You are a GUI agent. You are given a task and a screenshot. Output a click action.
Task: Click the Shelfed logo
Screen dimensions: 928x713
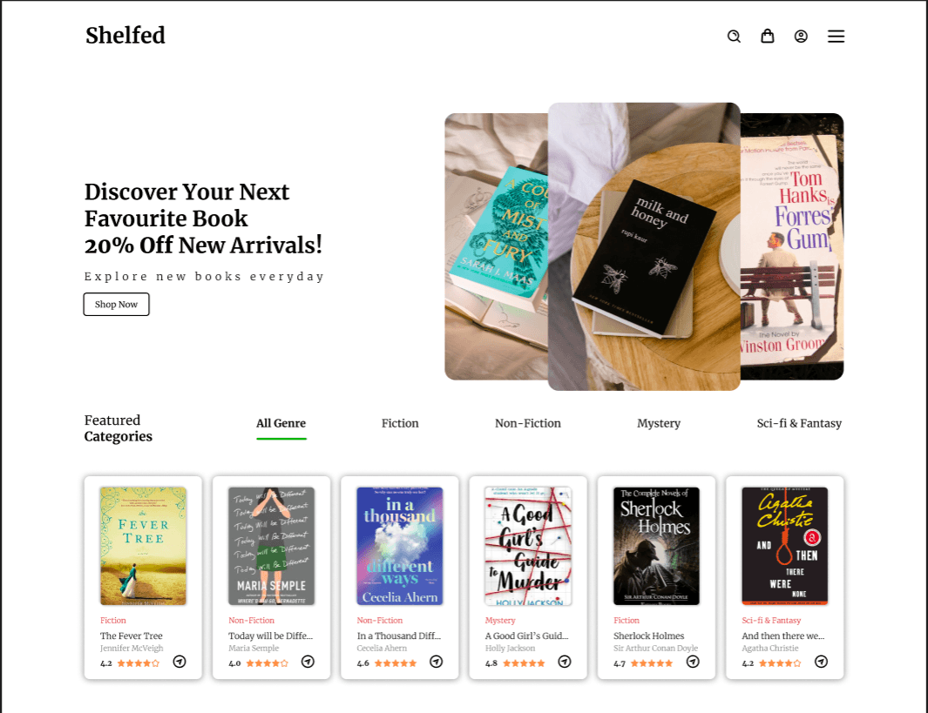(x=125, y=36)
